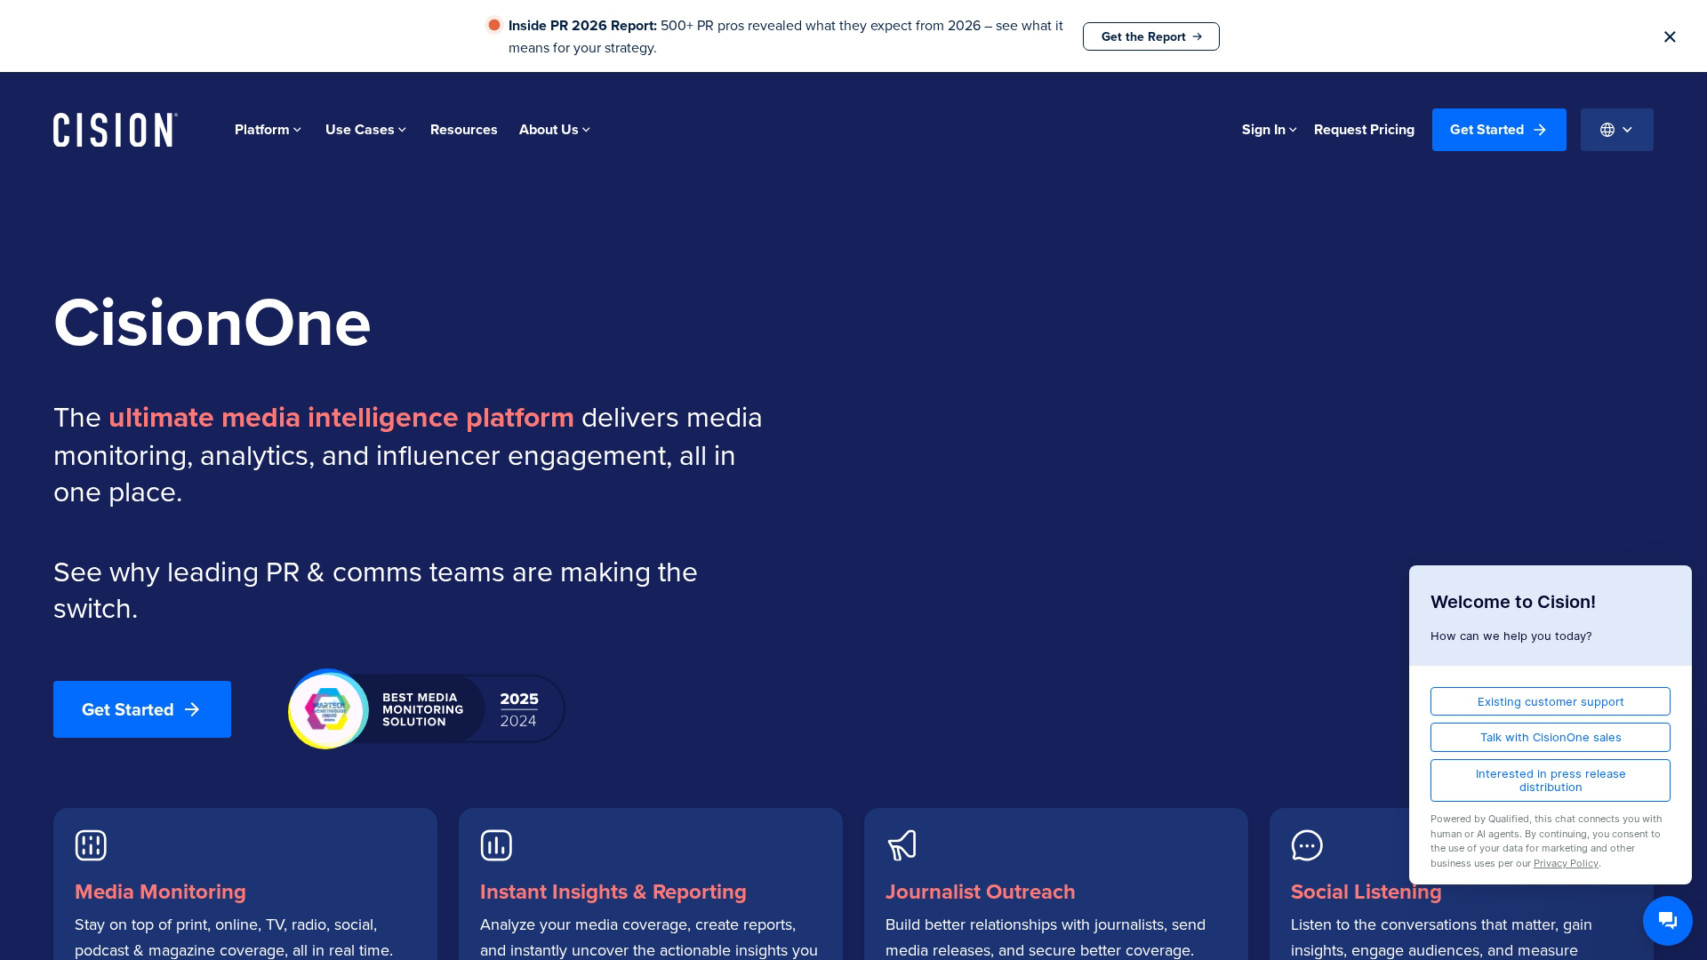
Task: Click the red dot icon in announcement banner
Action: 494,25
